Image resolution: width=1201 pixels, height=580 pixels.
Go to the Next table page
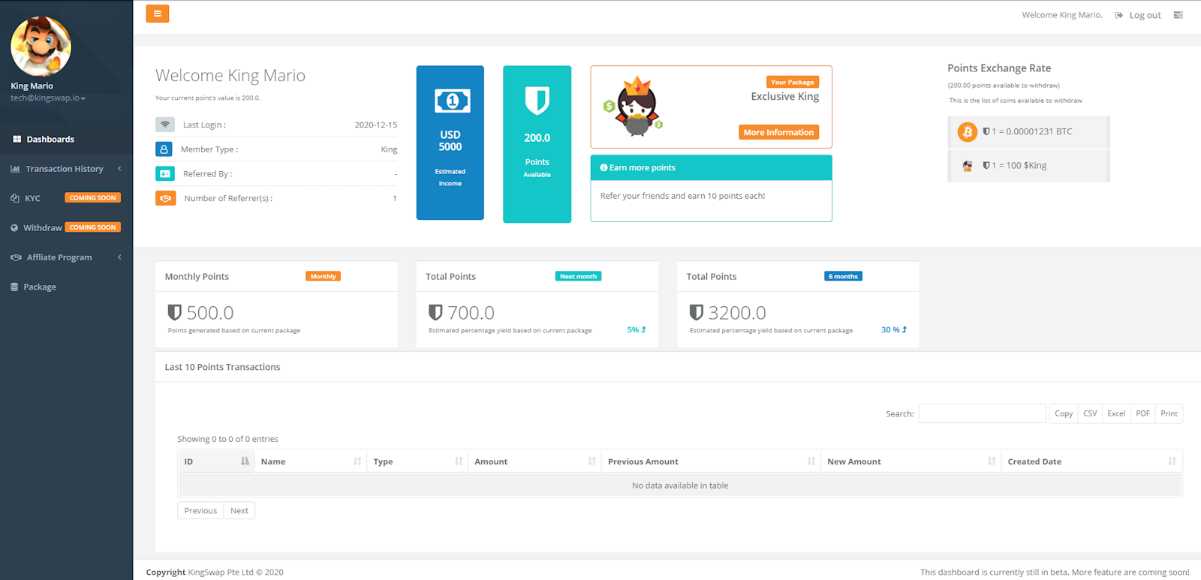coord(239,510)
